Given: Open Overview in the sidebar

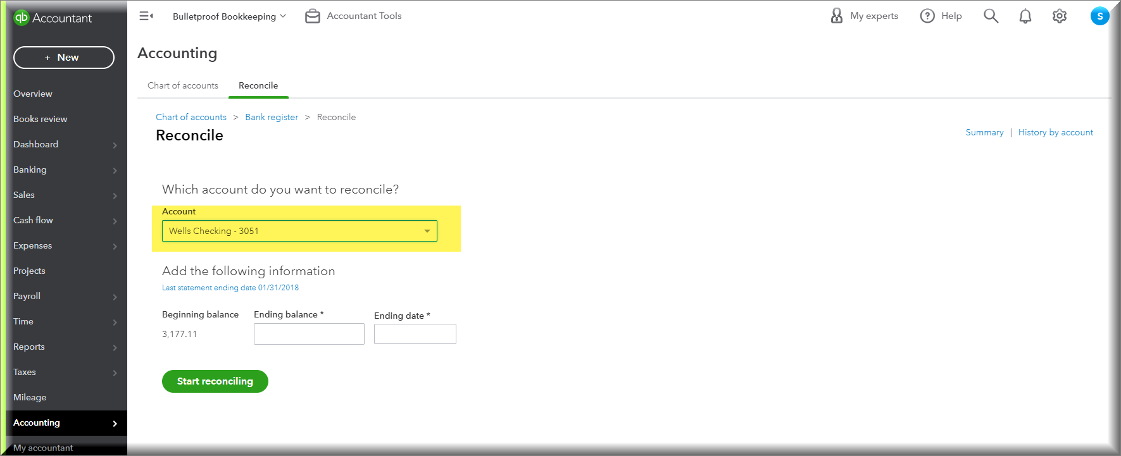Looking at the screenshot, I should pos(33,94).
